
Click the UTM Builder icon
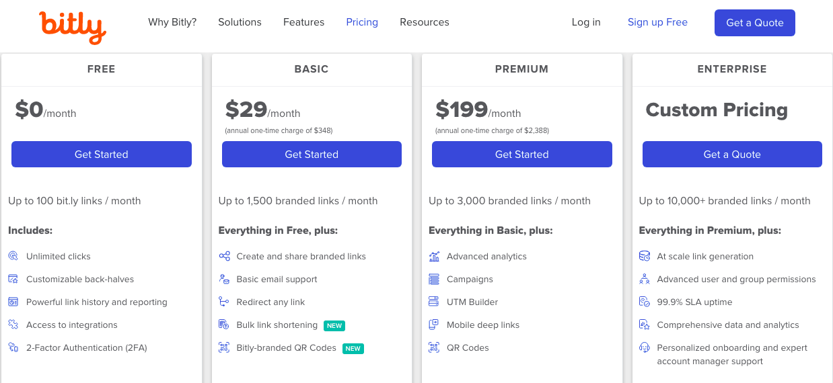434,302
